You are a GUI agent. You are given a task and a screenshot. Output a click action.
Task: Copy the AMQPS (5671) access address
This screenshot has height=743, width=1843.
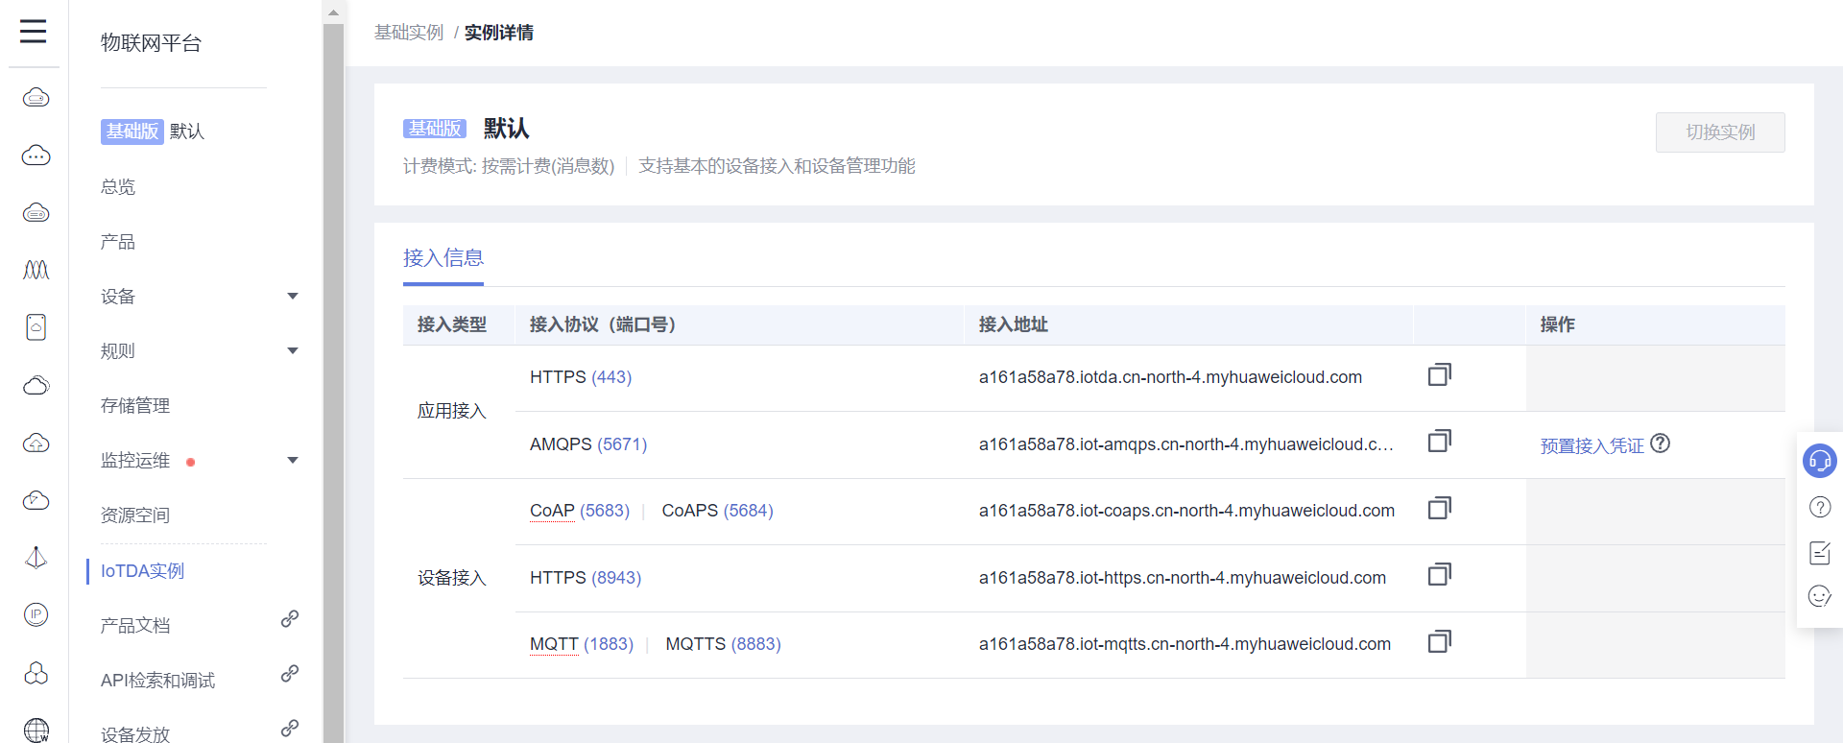[1439, 442]
